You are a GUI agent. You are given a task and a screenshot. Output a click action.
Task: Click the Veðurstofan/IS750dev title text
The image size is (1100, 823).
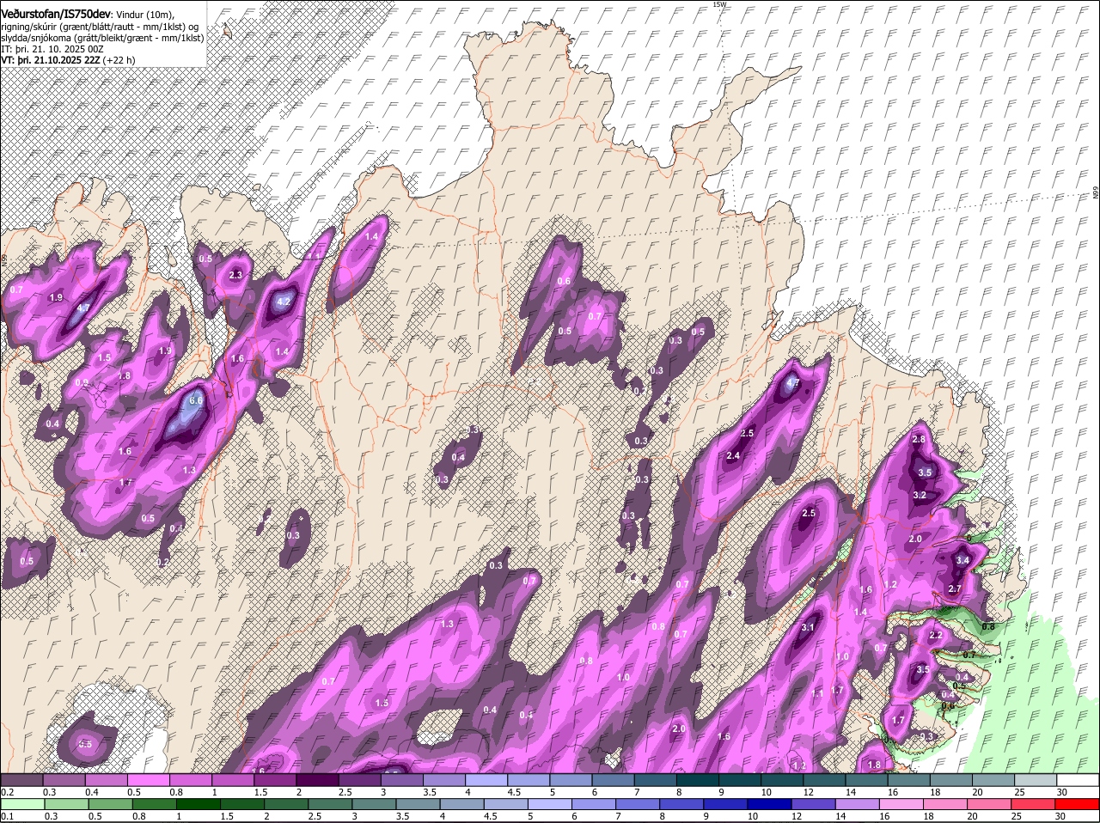click(56, 15)
